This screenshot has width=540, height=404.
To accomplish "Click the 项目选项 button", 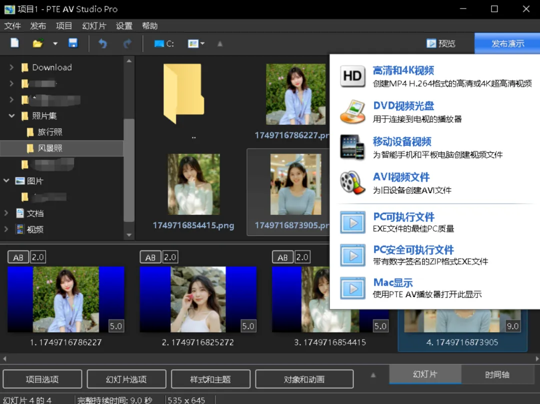I will click(42, 379).
